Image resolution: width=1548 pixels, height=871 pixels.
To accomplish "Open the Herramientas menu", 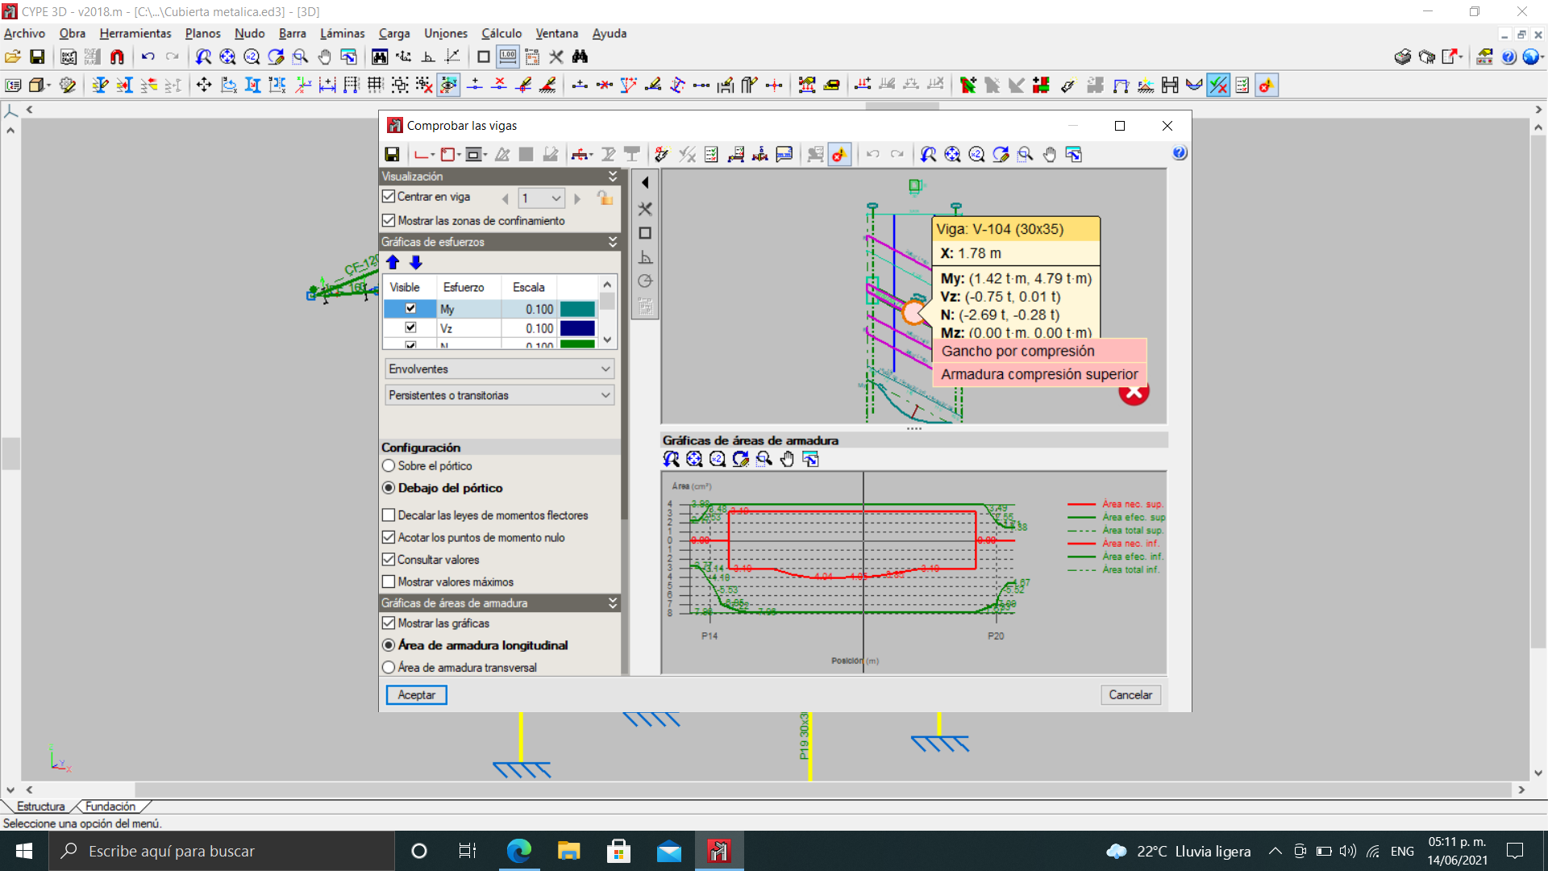I will (135, 34).
